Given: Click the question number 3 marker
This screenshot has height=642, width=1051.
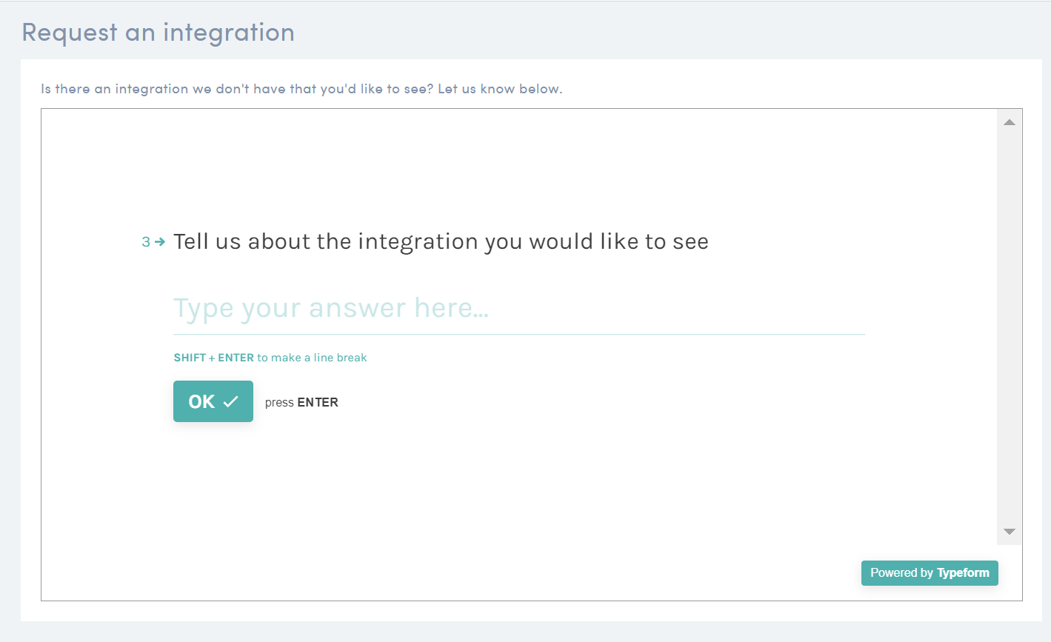Looking at the screenshot, I should (146, 242).
